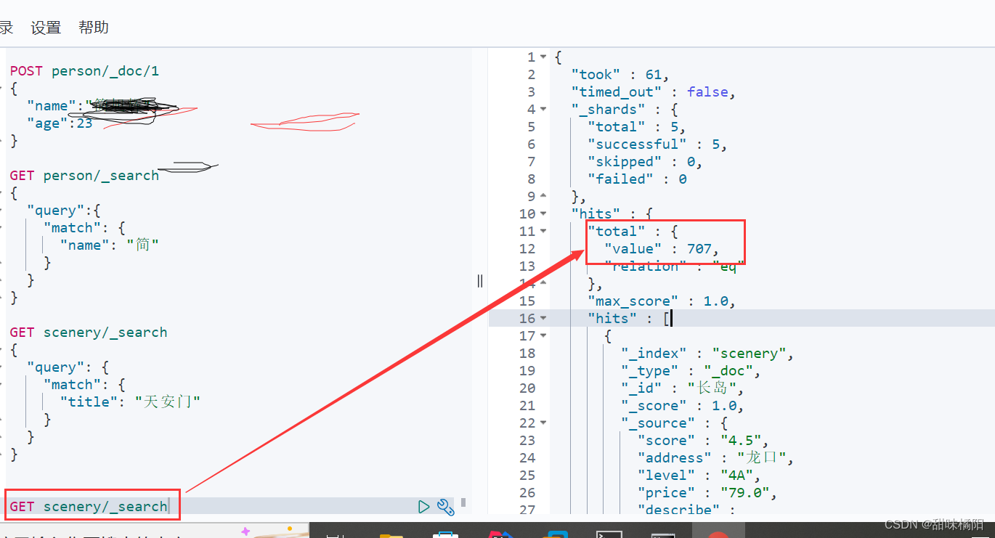Click the "skipped" : 0 line
The height and width of the screenshot is (538, 995).
645,162
